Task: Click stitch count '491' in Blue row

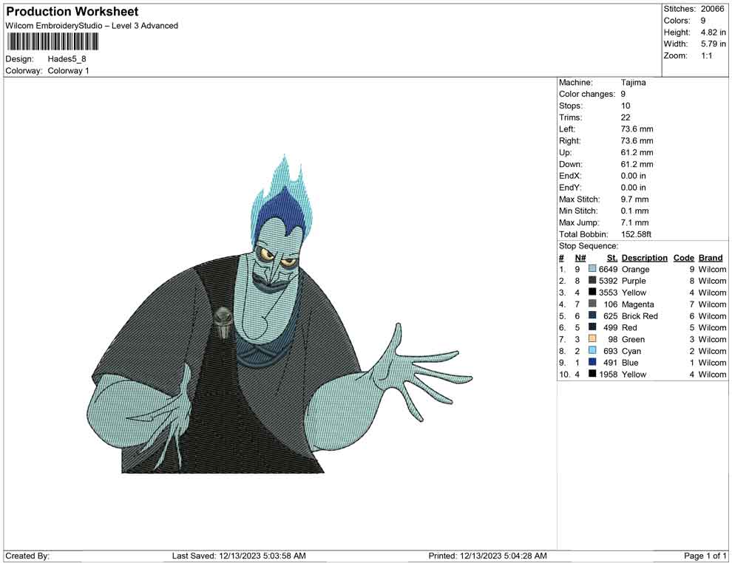Action: 610,363
